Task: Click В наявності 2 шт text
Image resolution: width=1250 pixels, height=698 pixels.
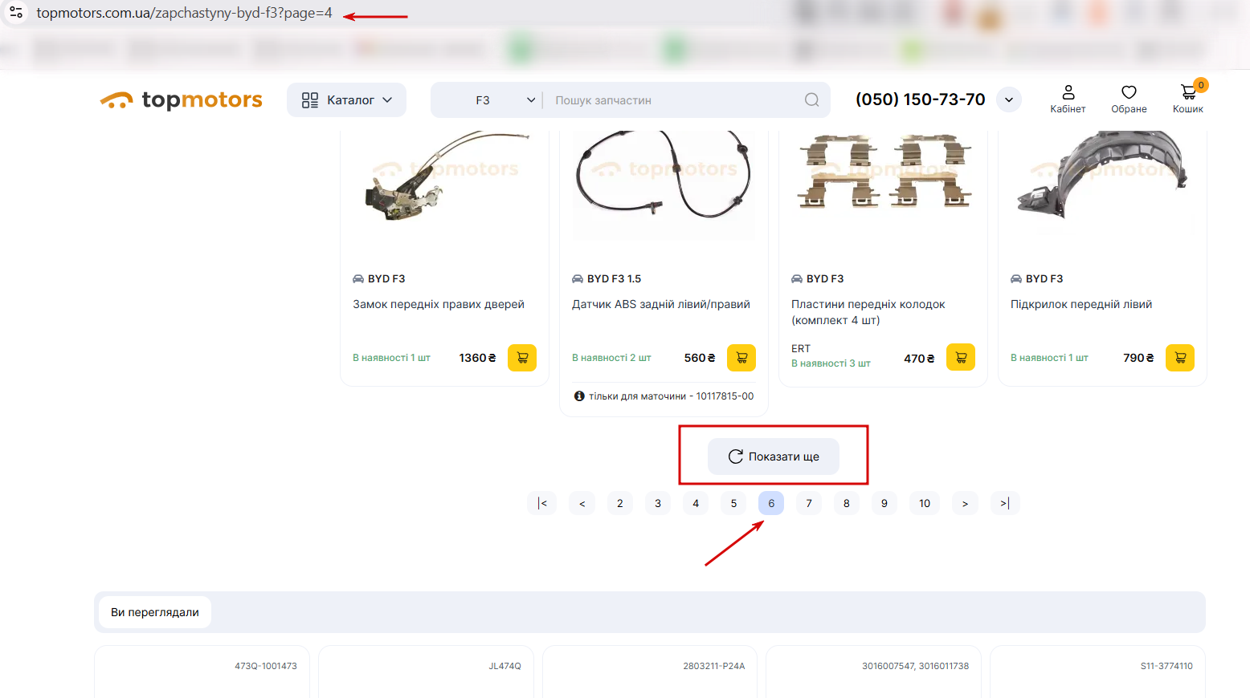Action: coord(611,358)
